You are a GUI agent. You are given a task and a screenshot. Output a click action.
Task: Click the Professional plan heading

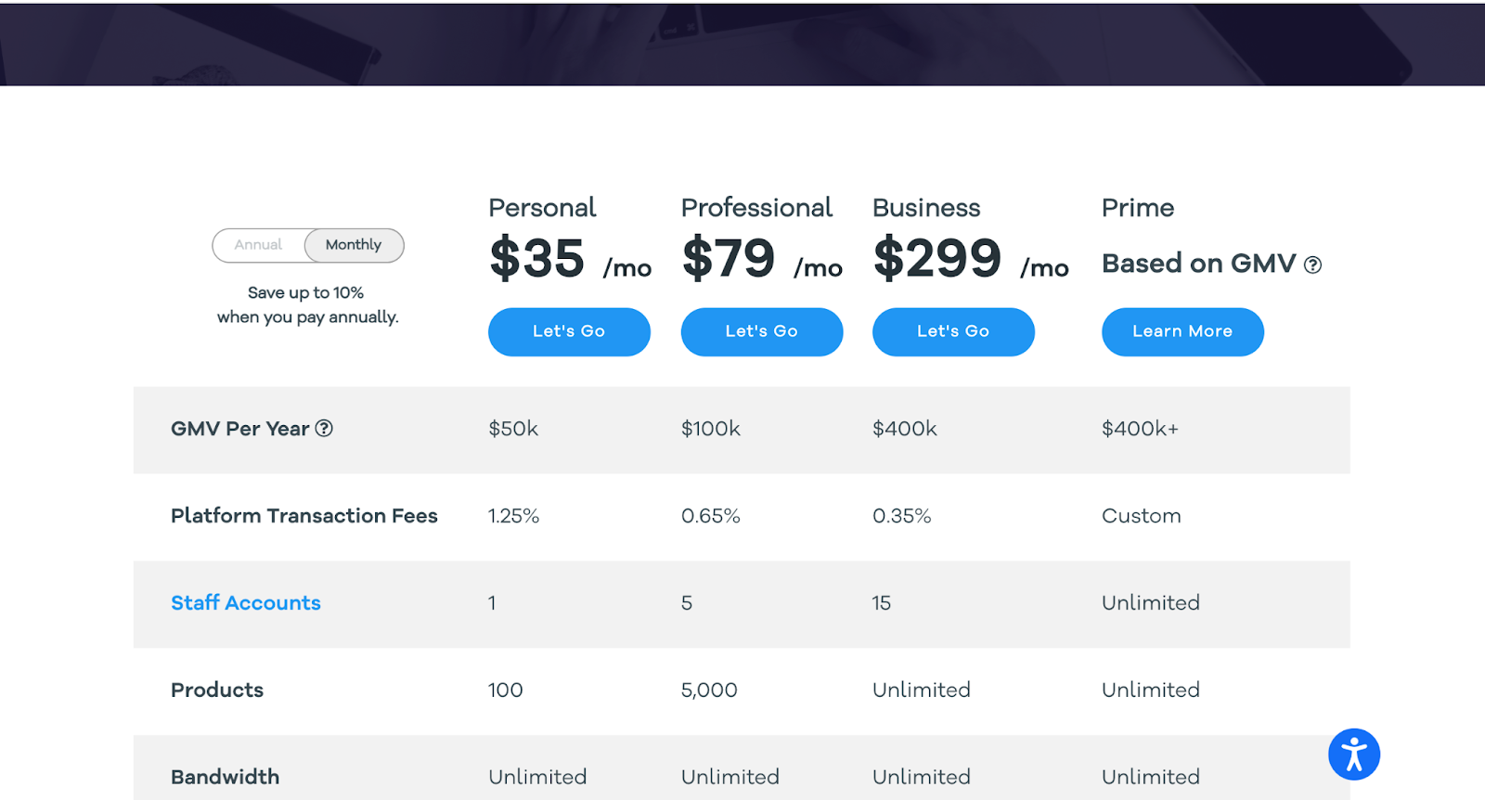coord(756,208)
